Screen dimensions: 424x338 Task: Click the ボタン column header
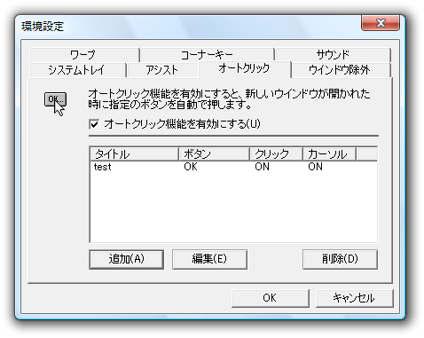click(x=214, y=154)
